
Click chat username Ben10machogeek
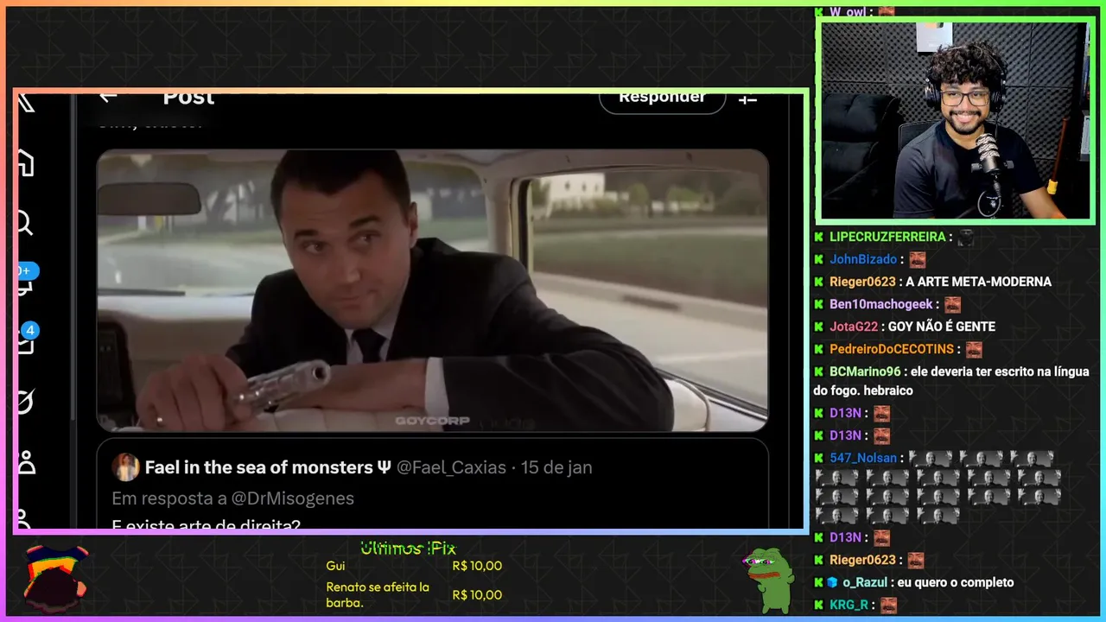[881, 304]
